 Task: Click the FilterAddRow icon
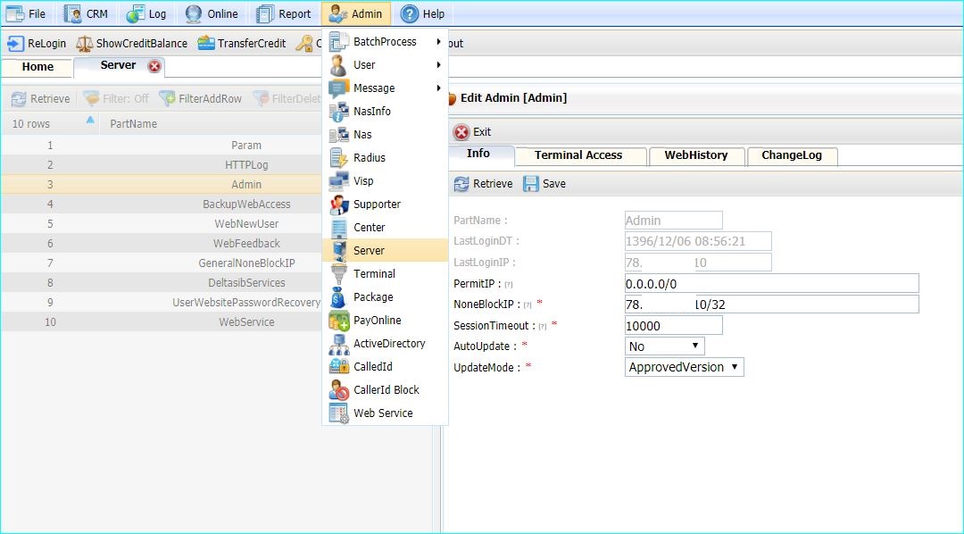tap(167, 99)
